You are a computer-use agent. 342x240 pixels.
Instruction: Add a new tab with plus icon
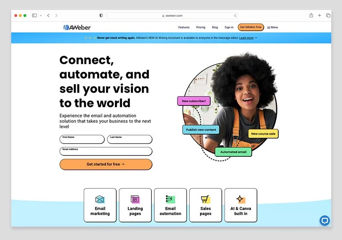319,15
